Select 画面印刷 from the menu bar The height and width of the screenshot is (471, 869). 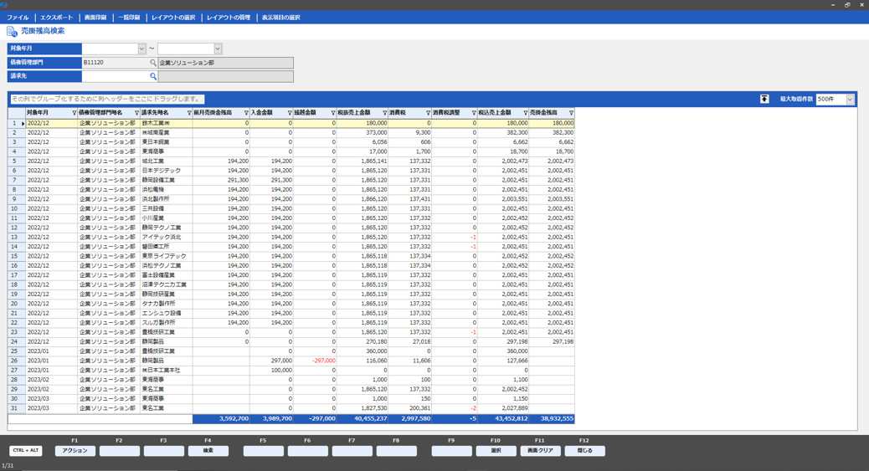coord(95,18)
